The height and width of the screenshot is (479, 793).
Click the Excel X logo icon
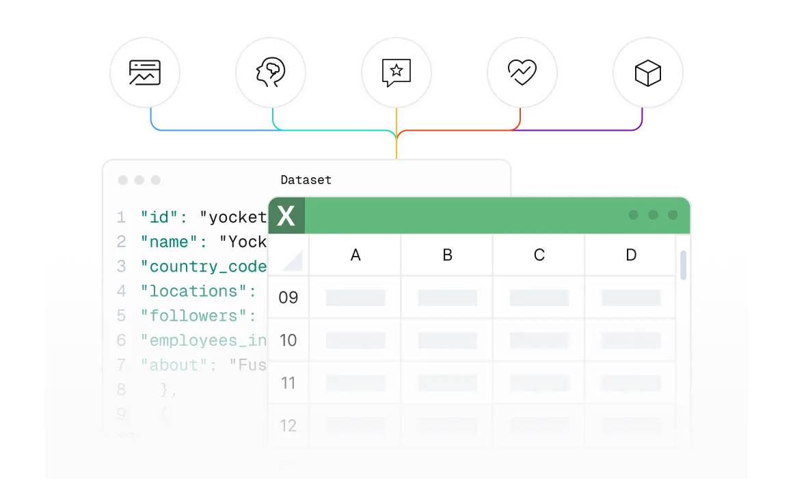pyautogui.click(x=286, y=216)
